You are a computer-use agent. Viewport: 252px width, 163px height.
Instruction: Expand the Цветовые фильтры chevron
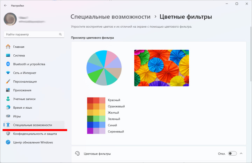241,154
